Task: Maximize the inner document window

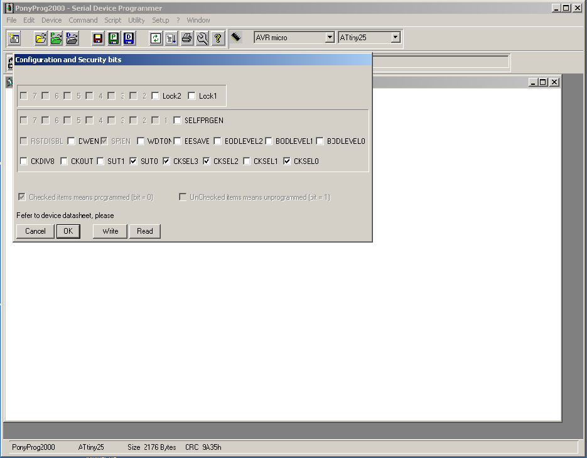Action: [x=543, y=82]
